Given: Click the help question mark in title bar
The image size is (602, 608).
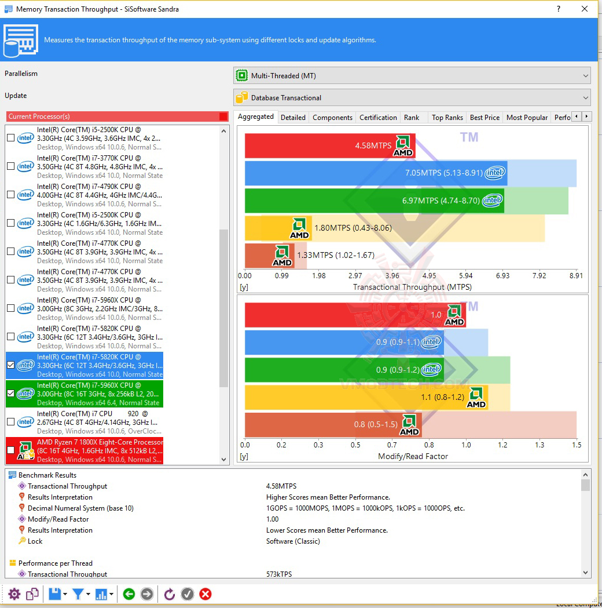Looking at the screenshot, I should (x=558, y=9).
